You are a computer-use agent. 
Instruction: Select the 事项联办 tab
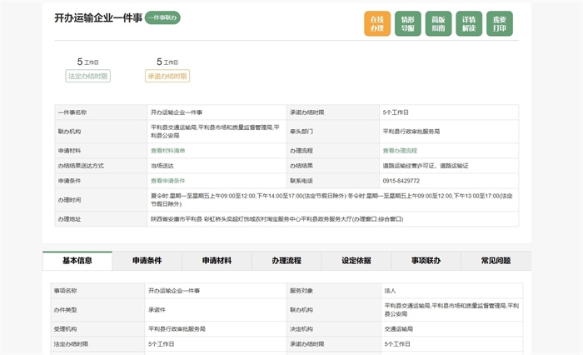click(426, 261)
